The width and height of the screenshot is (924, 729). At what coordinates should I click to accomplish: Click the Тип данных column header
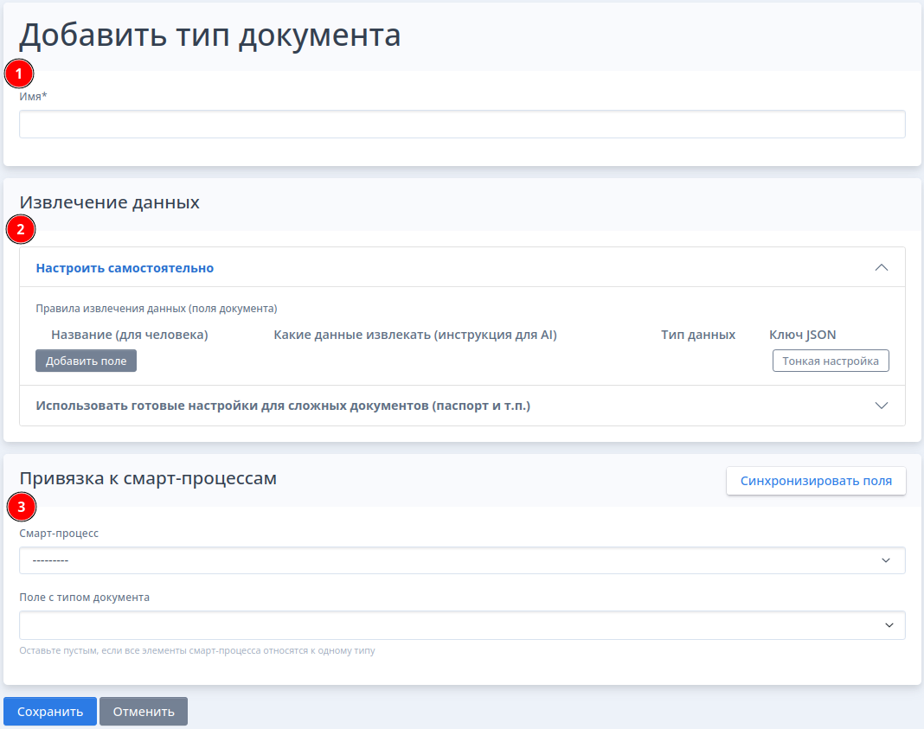coord(698,335)
